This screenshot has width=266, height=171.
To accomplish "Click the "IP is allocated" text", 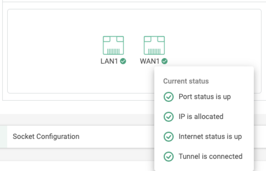I will (201, 117).
